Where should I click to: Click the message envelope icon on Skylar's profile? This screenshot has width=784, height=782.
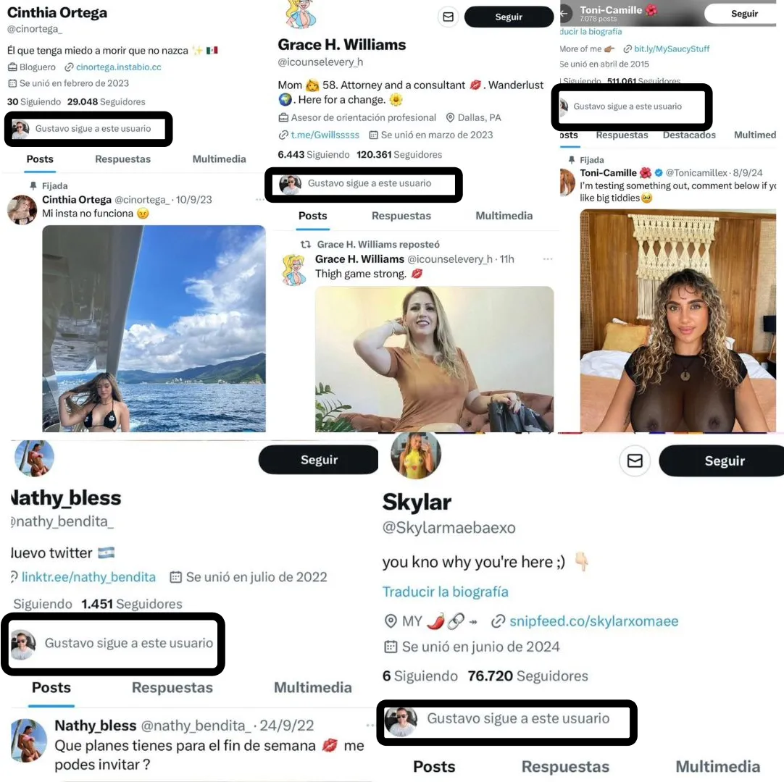[x=635, y=461]
